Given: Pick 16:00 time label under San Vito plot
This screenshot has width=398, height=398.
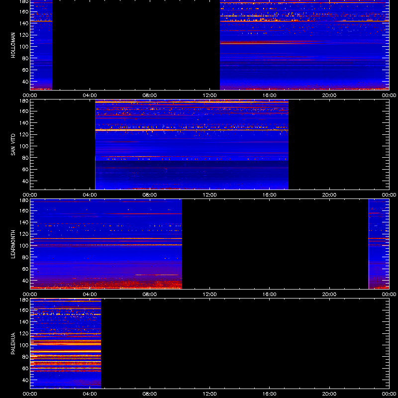Looking at the screenshot, I should pyautogui.click(x=270, y=195).
